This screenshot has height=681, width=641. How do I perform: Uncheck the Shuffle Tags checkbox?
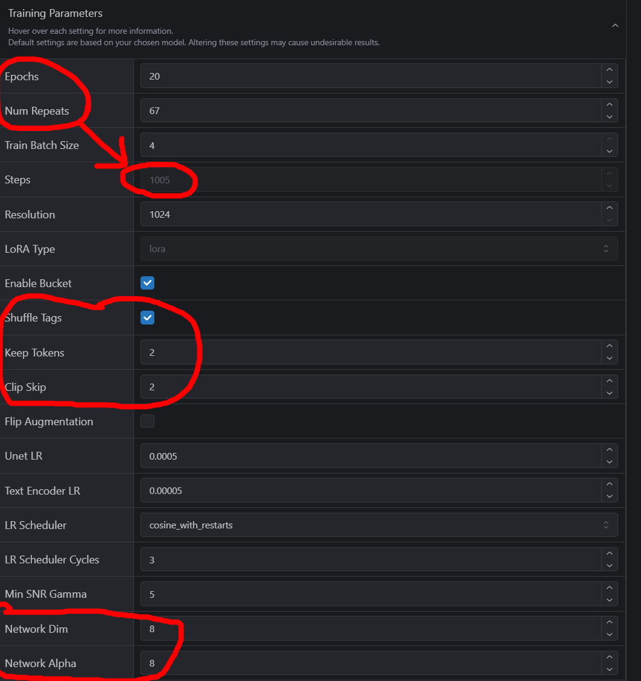pos(147,317)
